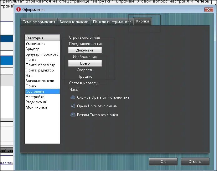Click the Всего button

click(85, 63)
